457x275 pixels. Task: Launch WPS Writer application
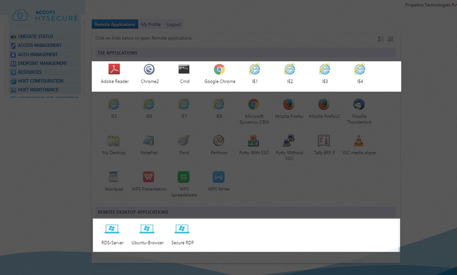(x=218, y=177)
